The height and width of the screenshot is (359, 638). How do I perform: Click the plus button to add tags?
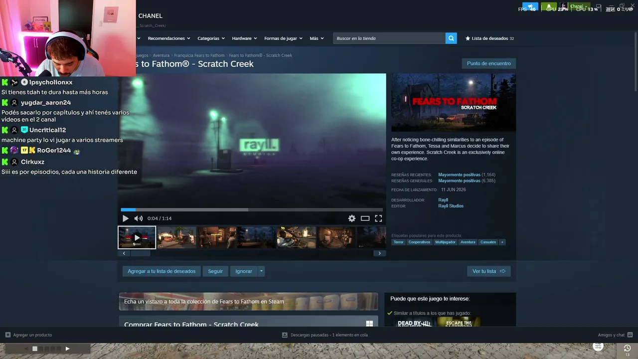point(502,242)
